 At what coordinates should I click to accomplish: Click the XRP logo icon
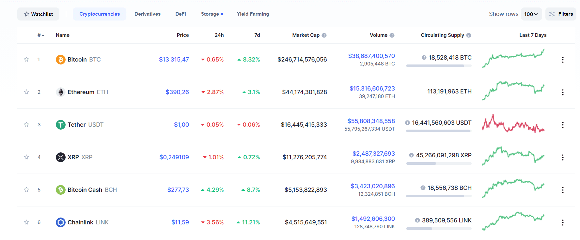[x=61, y=157]
